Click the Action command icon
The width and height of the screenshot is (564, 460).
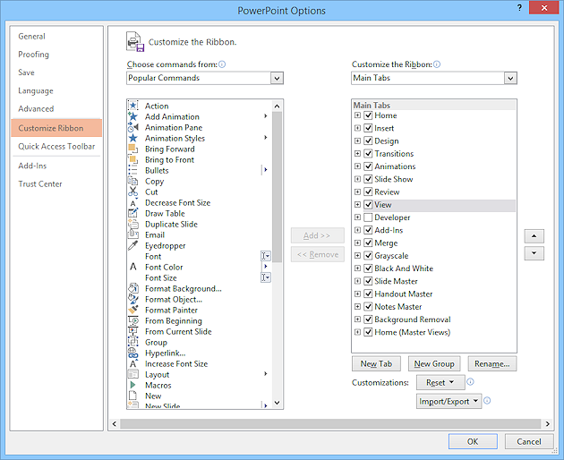pos(133,106)
